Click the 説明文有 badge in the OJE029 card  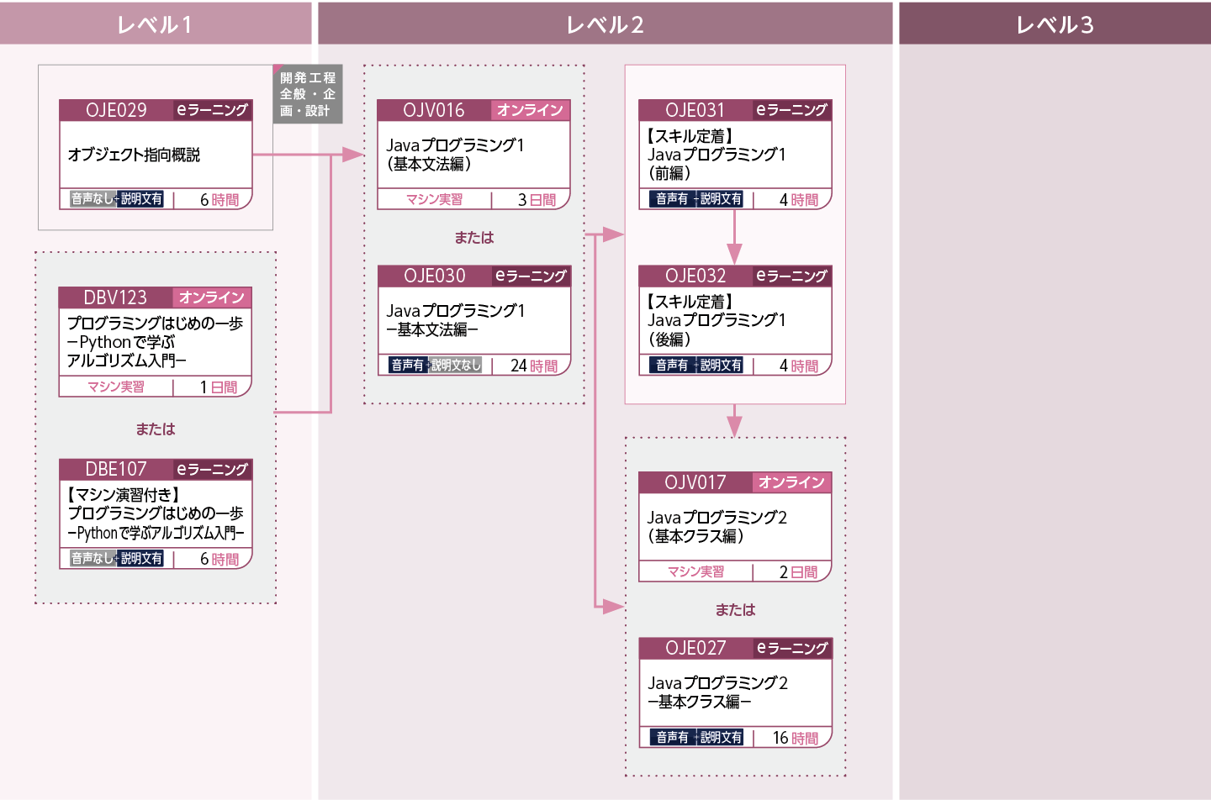tap(141, 199)
